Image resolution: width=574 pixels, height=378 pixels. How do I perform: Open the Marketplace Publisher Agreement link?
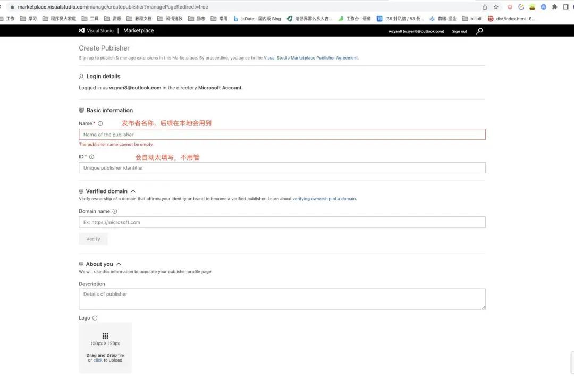pyautogui.click(x=311, y=58)
